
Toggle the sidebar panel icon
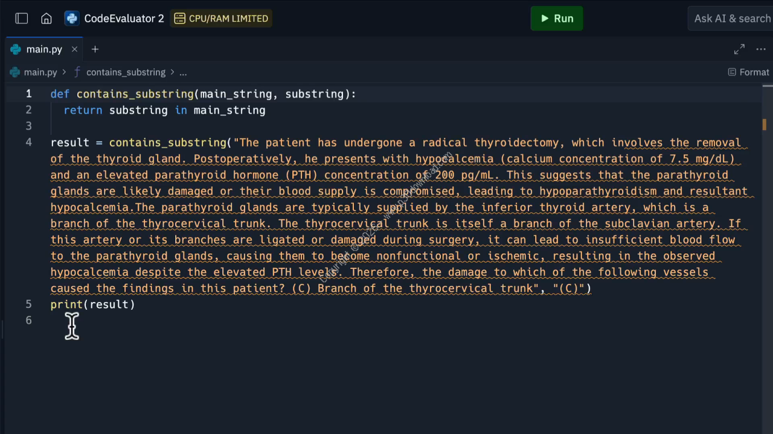(x=22, y=19)
